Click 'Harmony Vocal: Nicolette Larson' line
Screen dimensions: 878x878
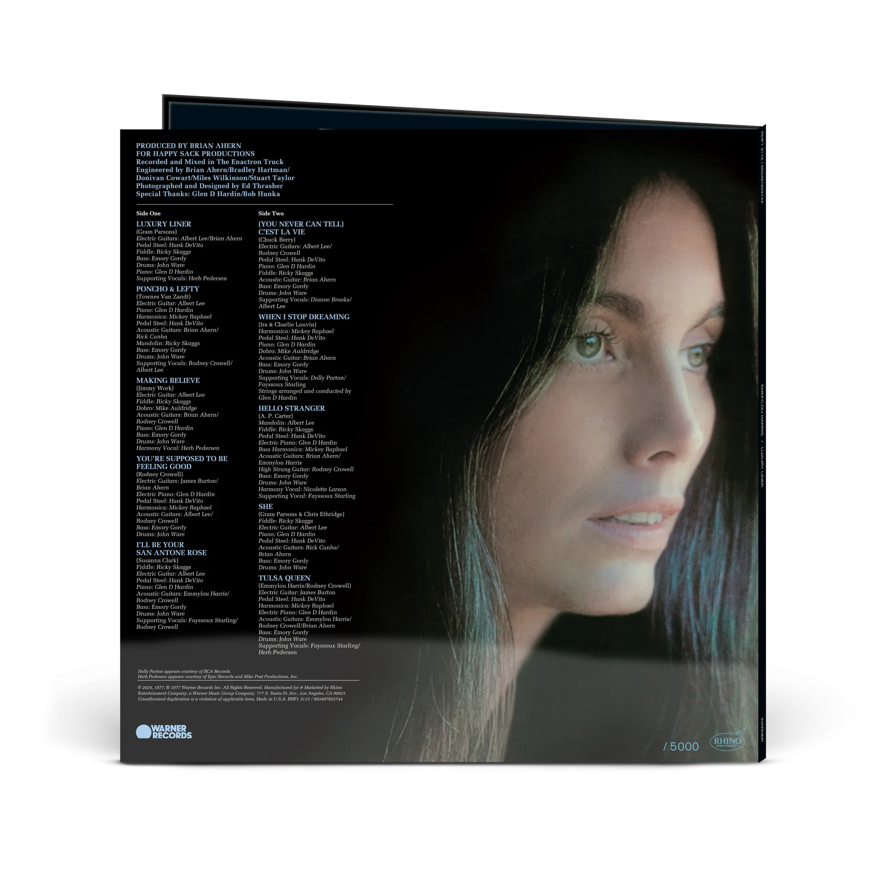pyautogui.click(x=302, y=489)
